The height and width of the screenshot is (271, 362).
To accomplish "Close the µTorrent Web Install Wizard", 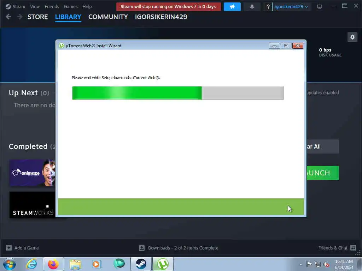I will coord(298,46).
